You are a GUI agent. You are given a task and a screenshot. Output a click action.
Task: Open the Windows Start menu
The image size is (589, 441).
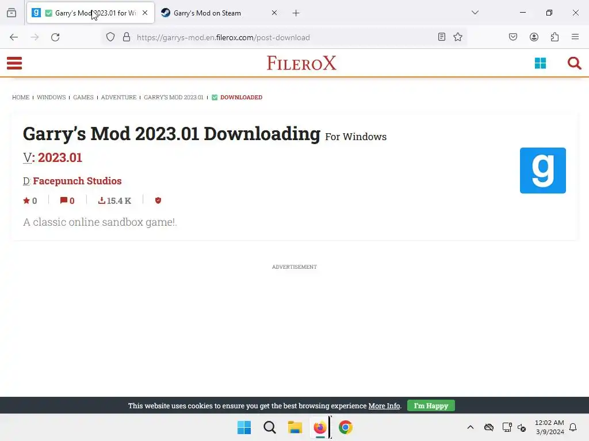coord(244,427)
